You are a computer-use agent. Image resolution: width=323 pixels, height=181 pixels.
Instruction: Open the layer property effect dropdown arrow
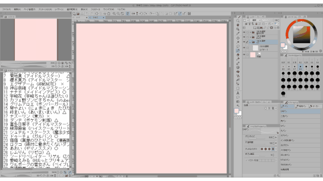coord(276,108)
